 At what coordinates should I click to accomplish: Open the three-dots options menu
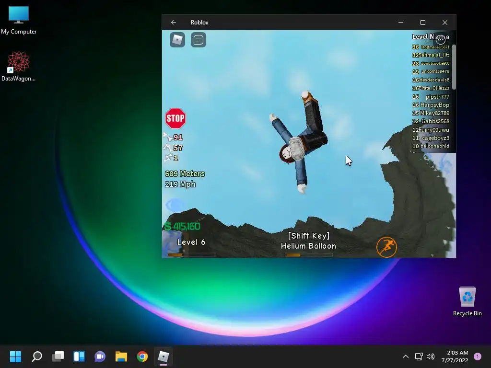[x=440, y=39]
